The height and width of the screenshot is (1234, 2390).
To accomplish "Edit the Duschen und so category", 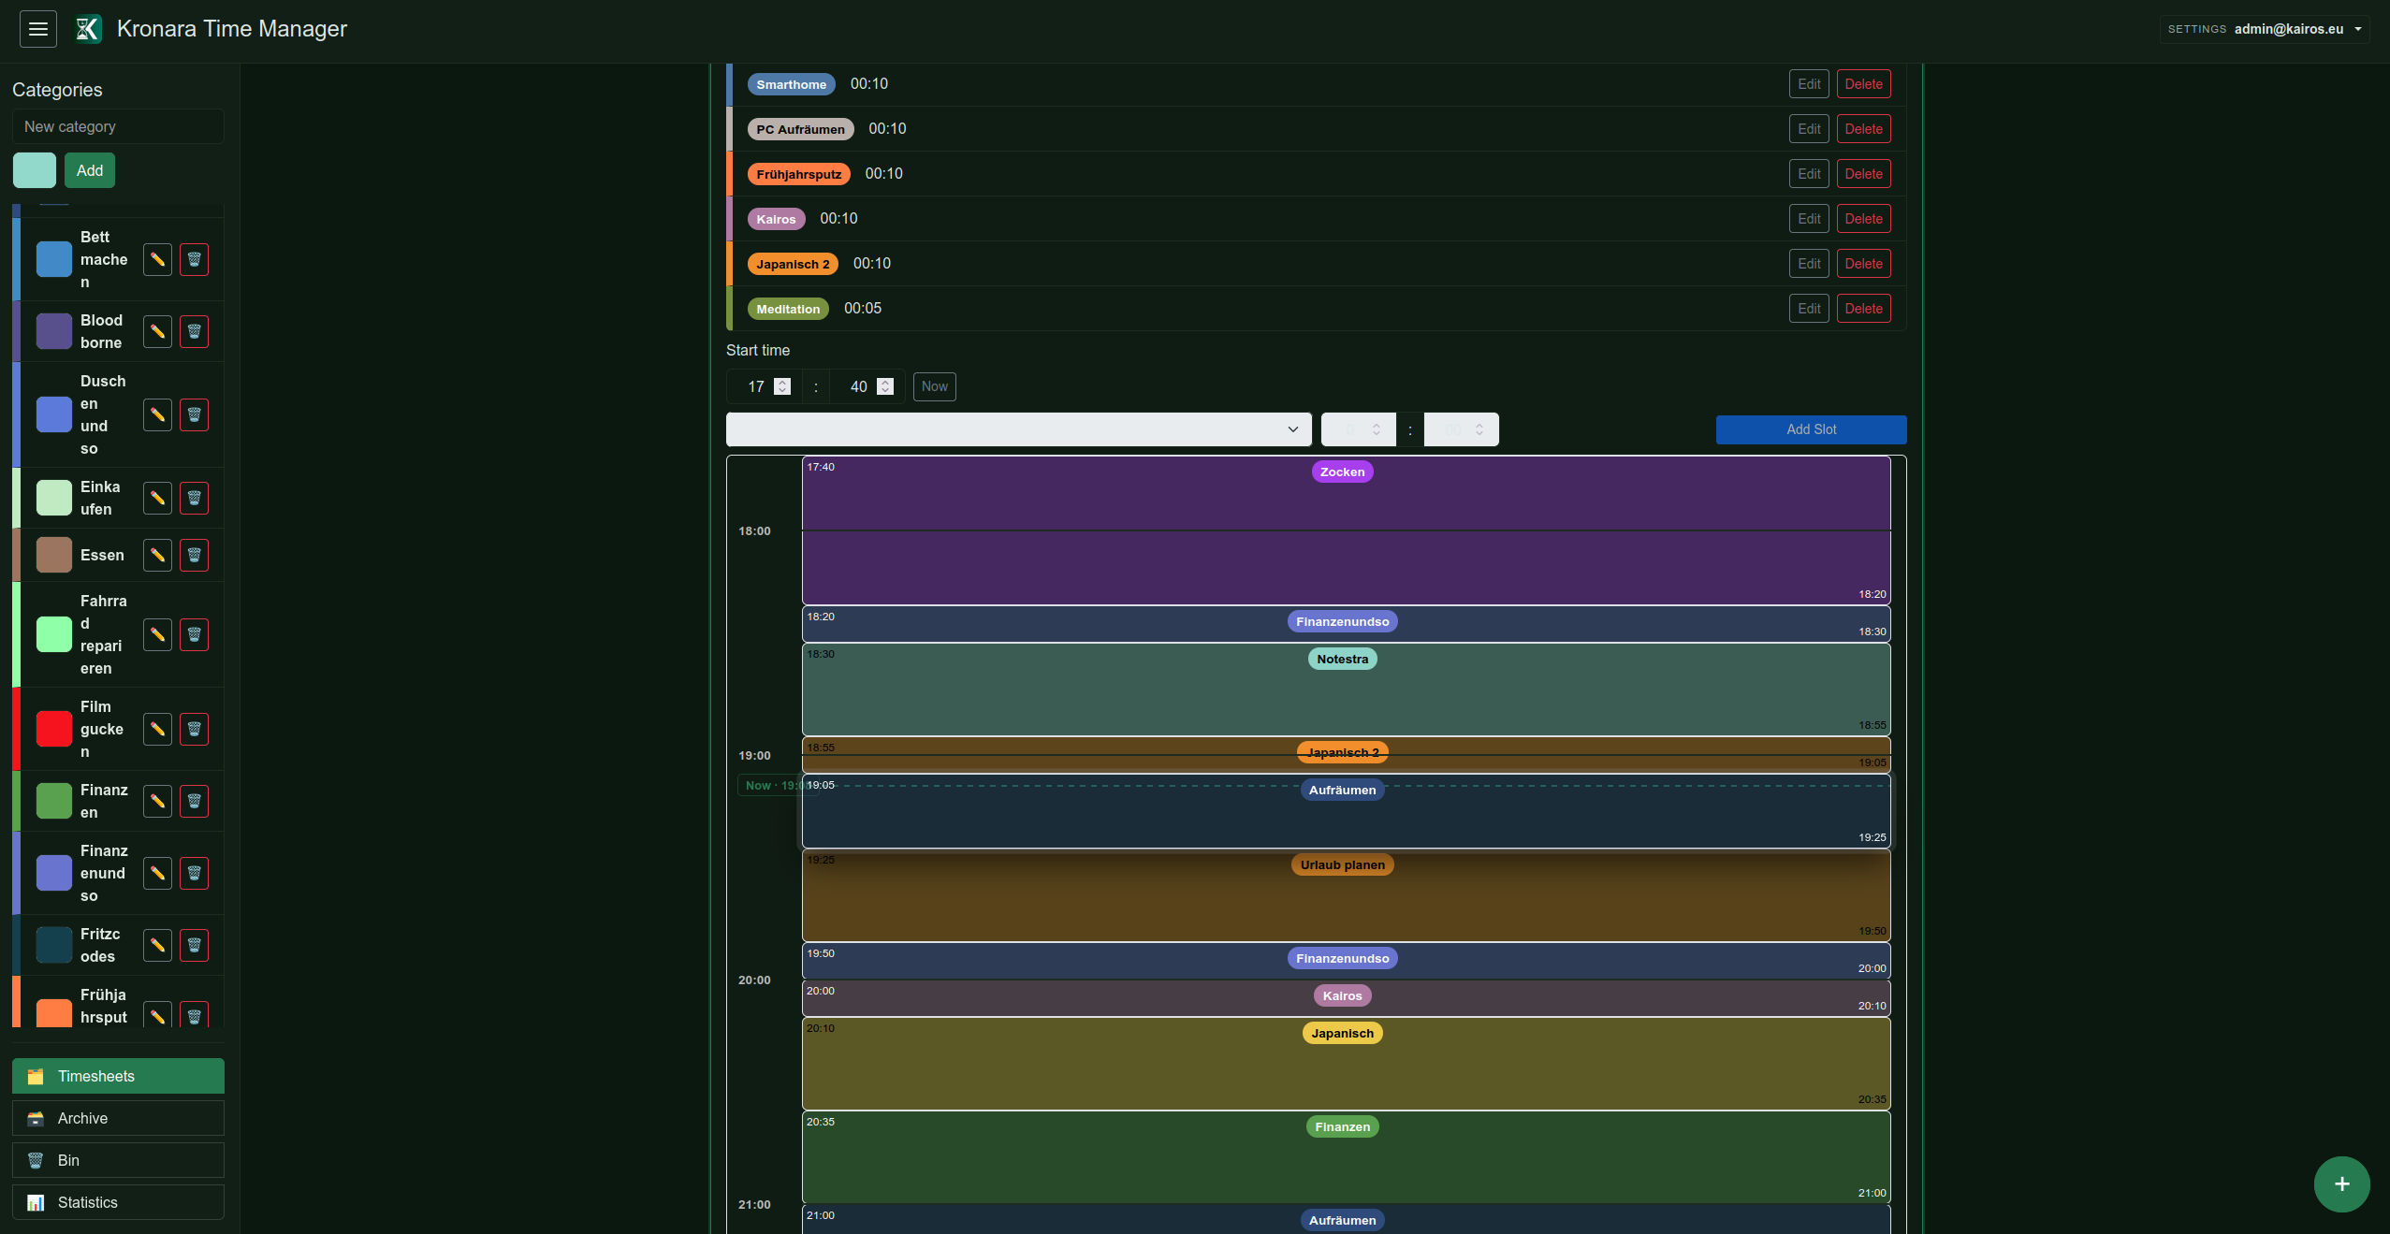I will click(x=157, y=414).
